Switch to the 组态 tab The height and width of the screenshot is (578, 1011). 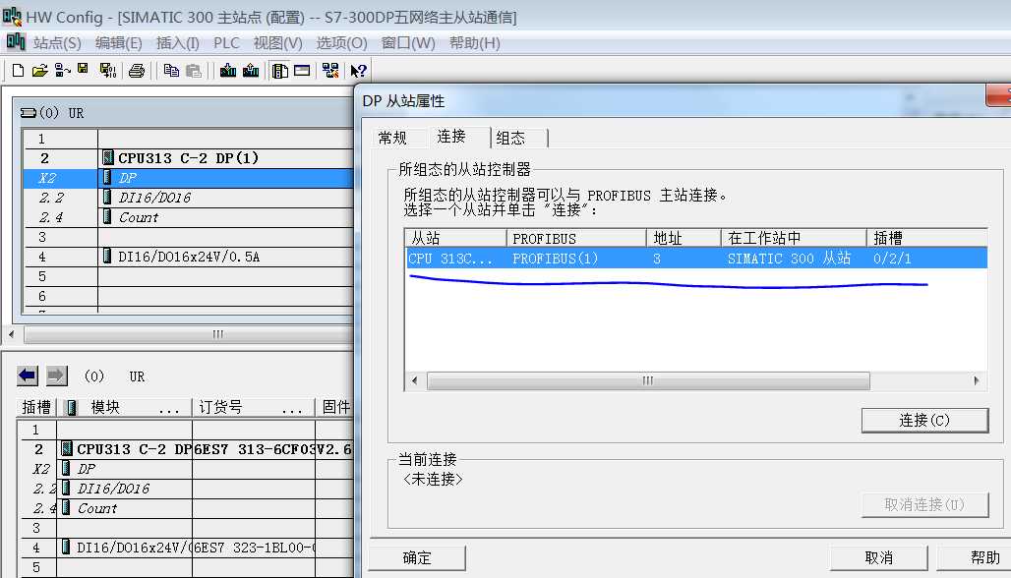click(510, 138)
